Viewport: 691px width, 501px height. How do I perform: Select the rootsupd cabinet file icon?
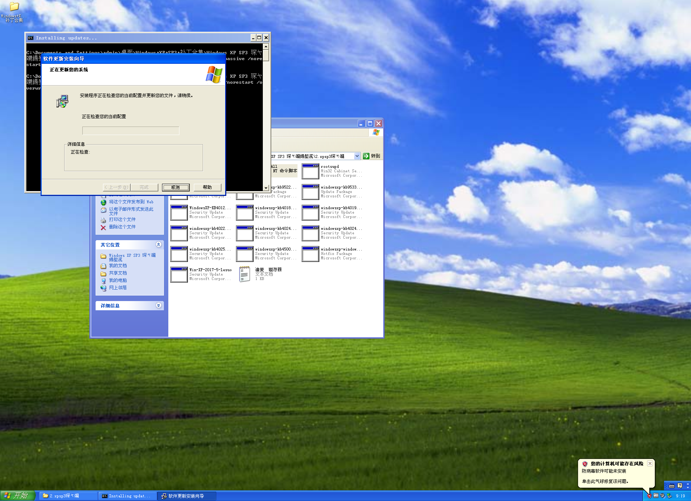(310, 171)
